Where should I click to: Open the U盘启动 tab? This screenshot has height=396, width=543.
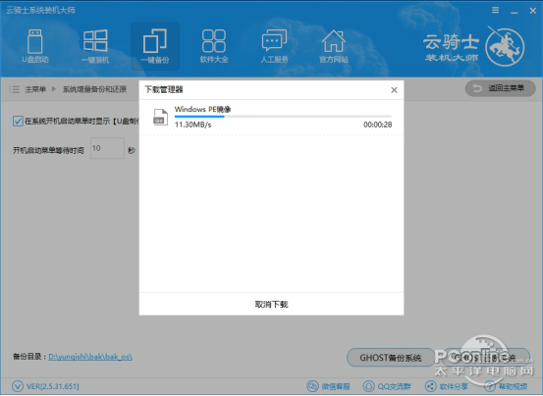click(35, 46)
